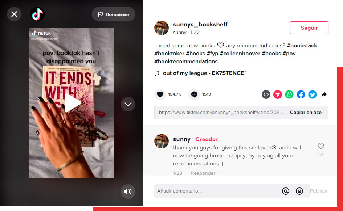Viewport: 343px width, 211px height.
Task: Open the emoji picker smiley icon
Action: 299,191
